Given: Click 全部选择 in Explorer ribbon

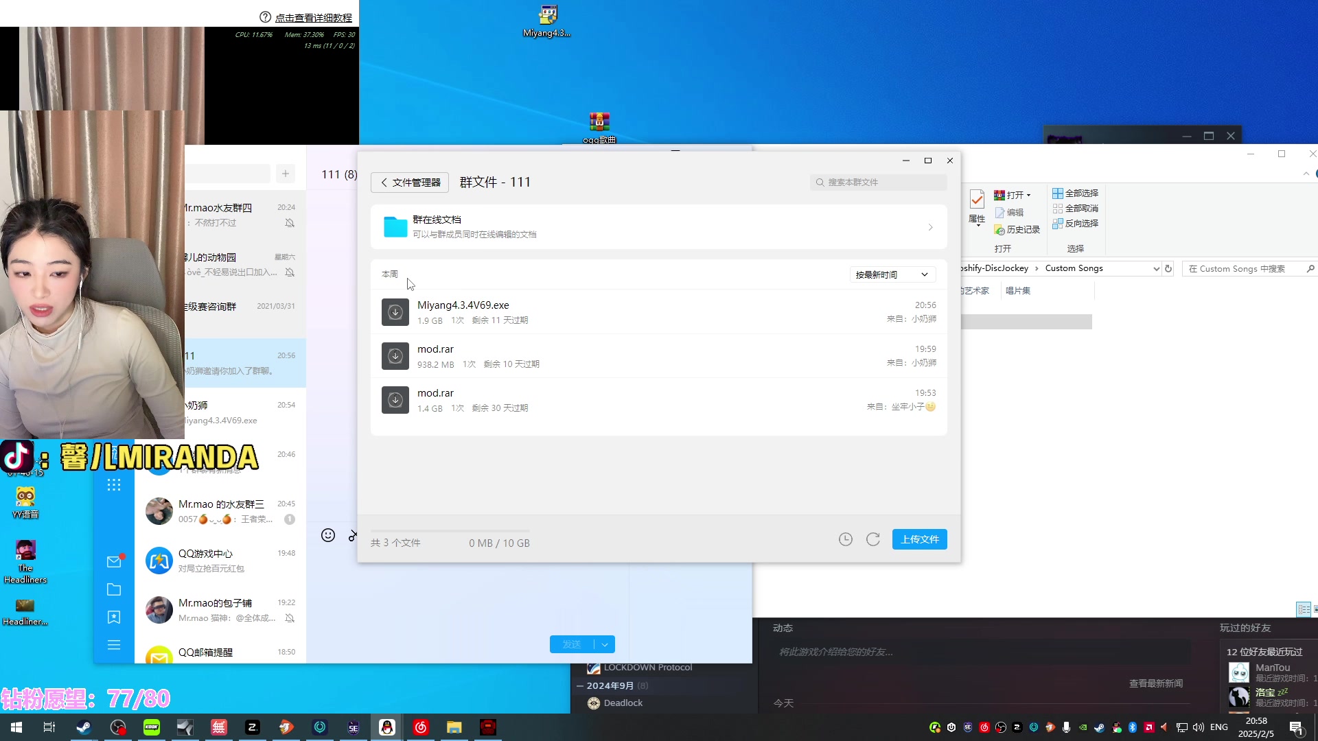Looking at the screenshot, I should pos(1076,193).
